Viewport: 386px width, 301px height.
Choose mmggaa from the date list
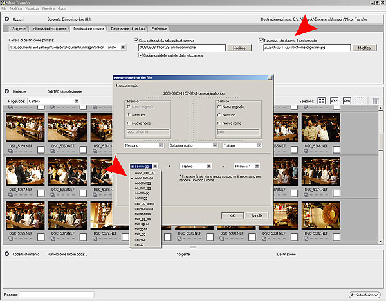[141, 229]
